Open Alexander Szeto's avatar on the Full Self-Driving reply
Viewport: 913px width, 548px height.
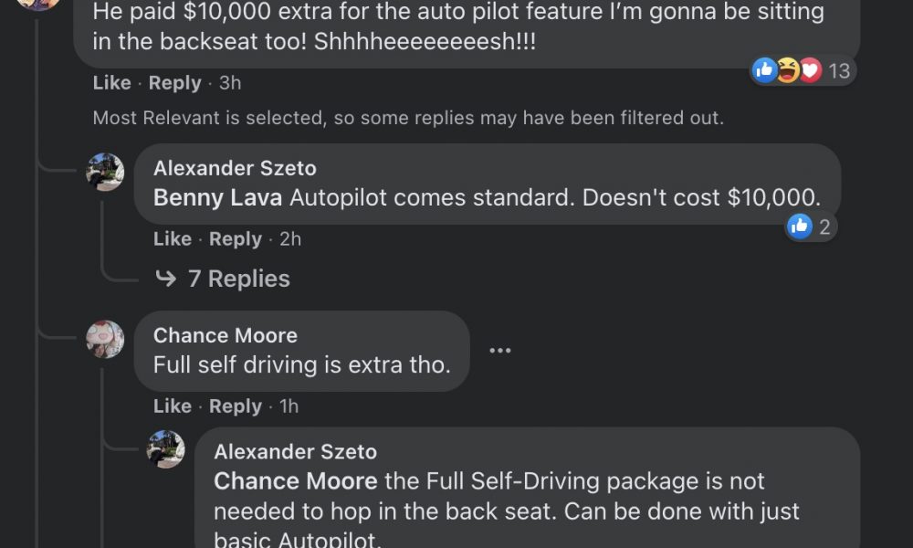tap(165, 449)
